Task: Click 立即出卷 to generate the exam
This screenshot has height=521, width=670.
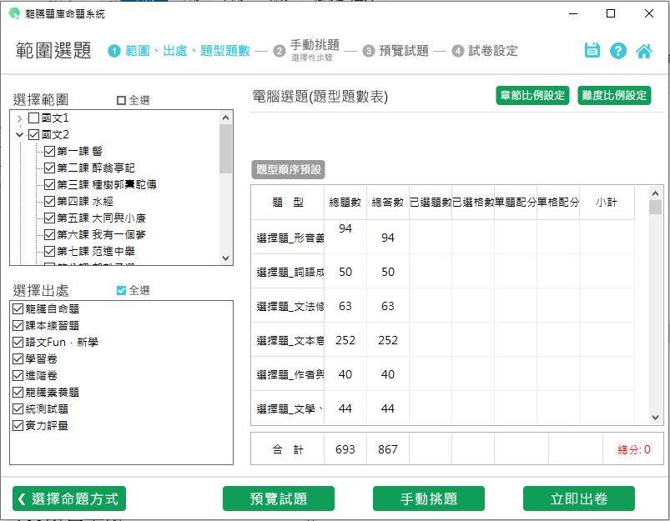Action: pyautogui.click(x=579, y=498)
